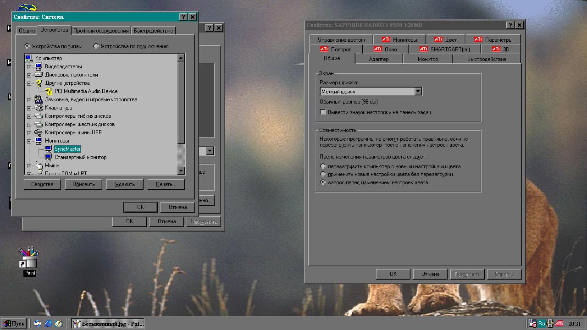The width and height of the screenshot is (587, 330).
Task: Switch to the Профили оборудования tab
Action: coord(101,31)
